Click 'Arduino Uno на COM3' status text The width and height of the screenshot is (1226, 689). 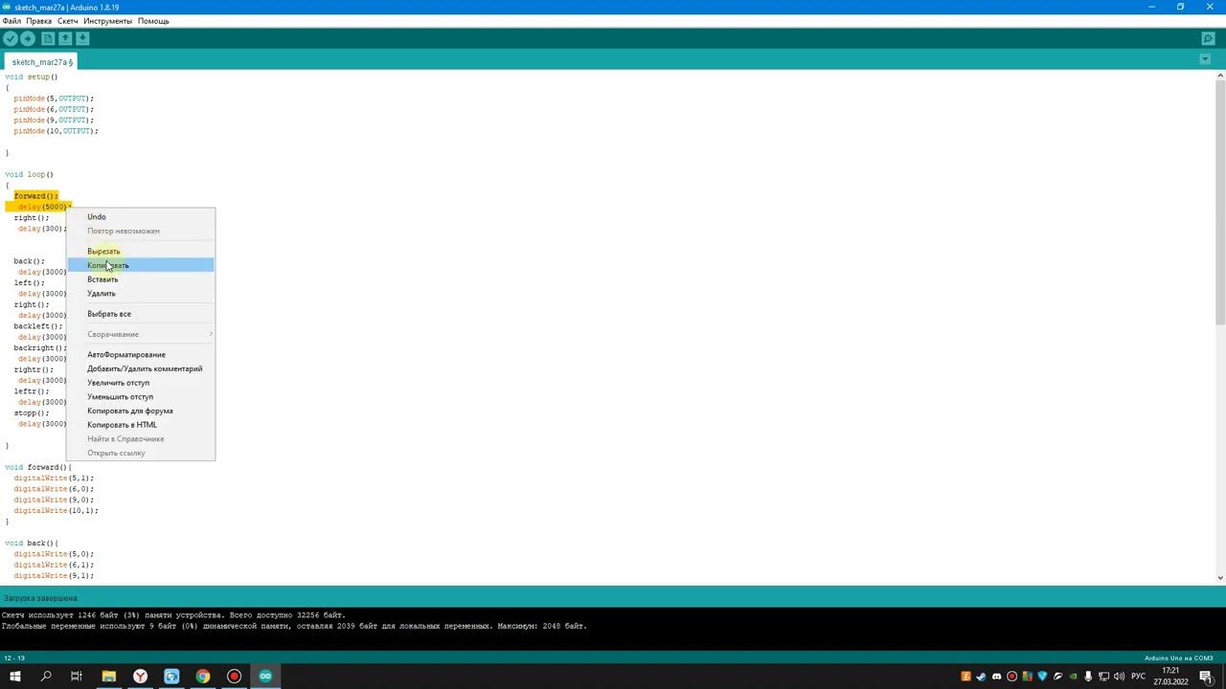[x=1178, y=658]
